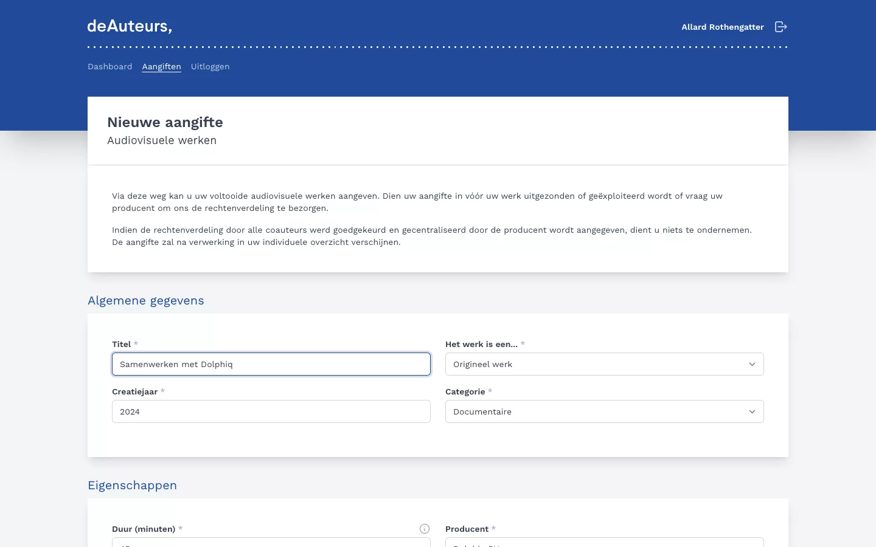Click the deAuteurs logo

[x=130, y=26]
